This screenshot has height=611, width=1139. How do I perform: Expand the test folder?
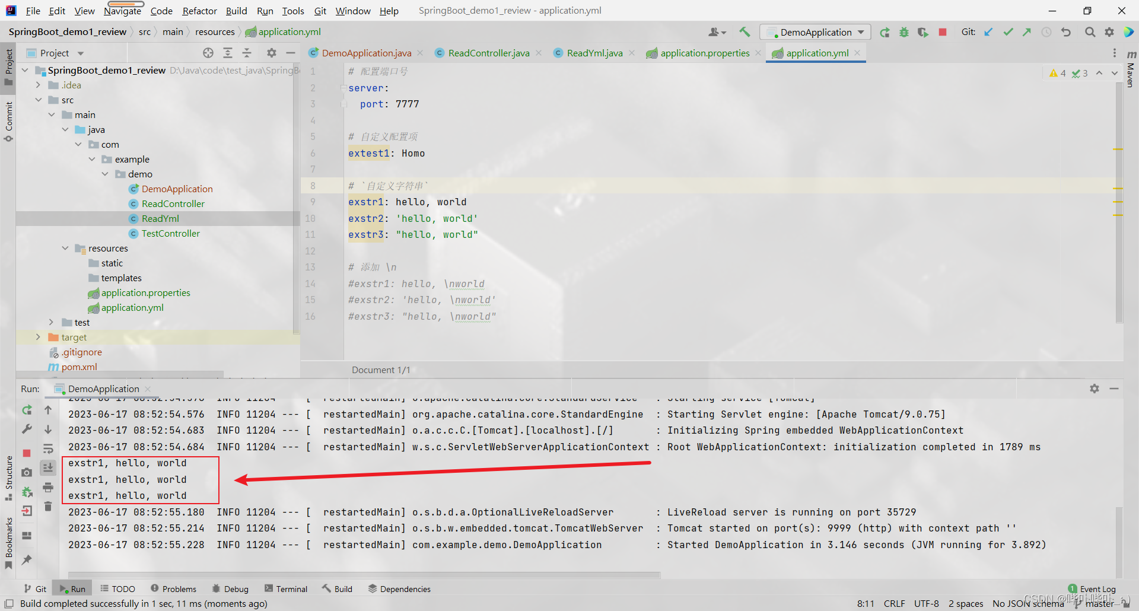pos(51,322)
